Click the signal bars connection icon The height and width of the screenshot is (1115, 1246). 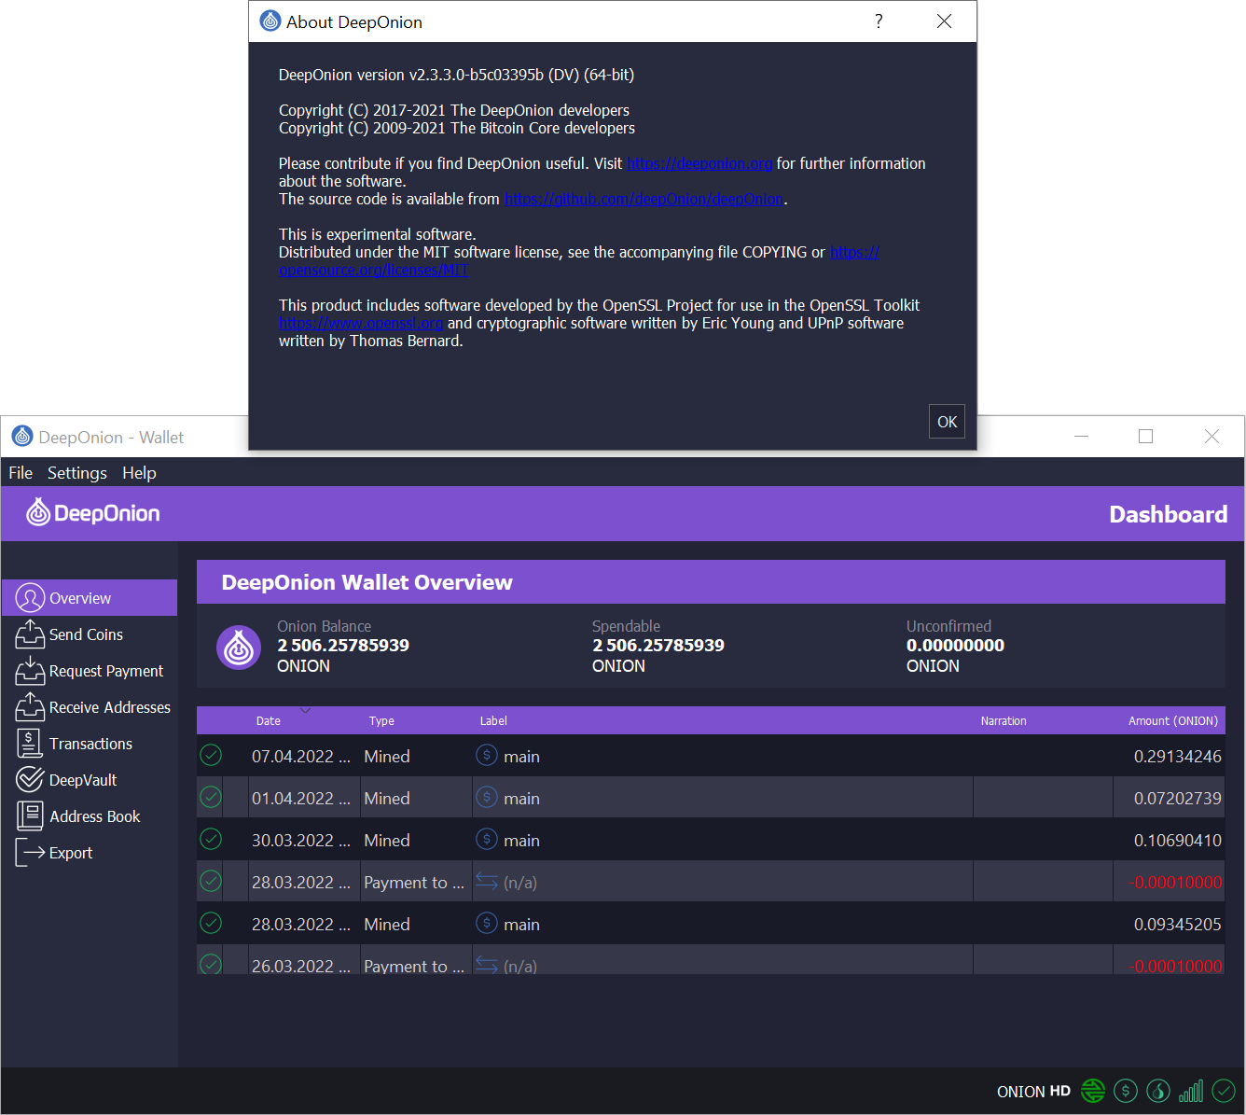pyautogui.click(x=1191, y=1090)
